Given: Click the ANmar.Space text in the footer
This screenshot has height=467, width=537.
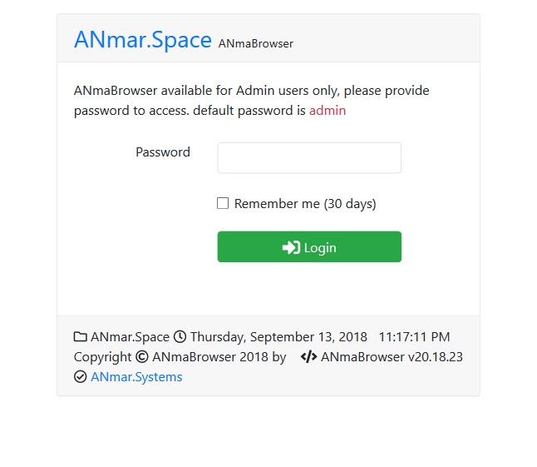Looking at the screenshot, I should [130, 337].
